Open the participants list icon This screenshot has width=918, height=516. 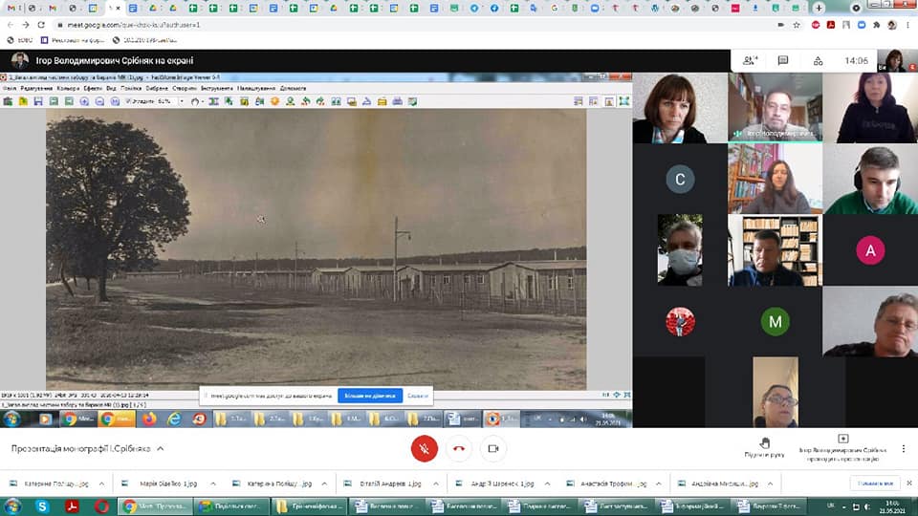pos(750,60)
